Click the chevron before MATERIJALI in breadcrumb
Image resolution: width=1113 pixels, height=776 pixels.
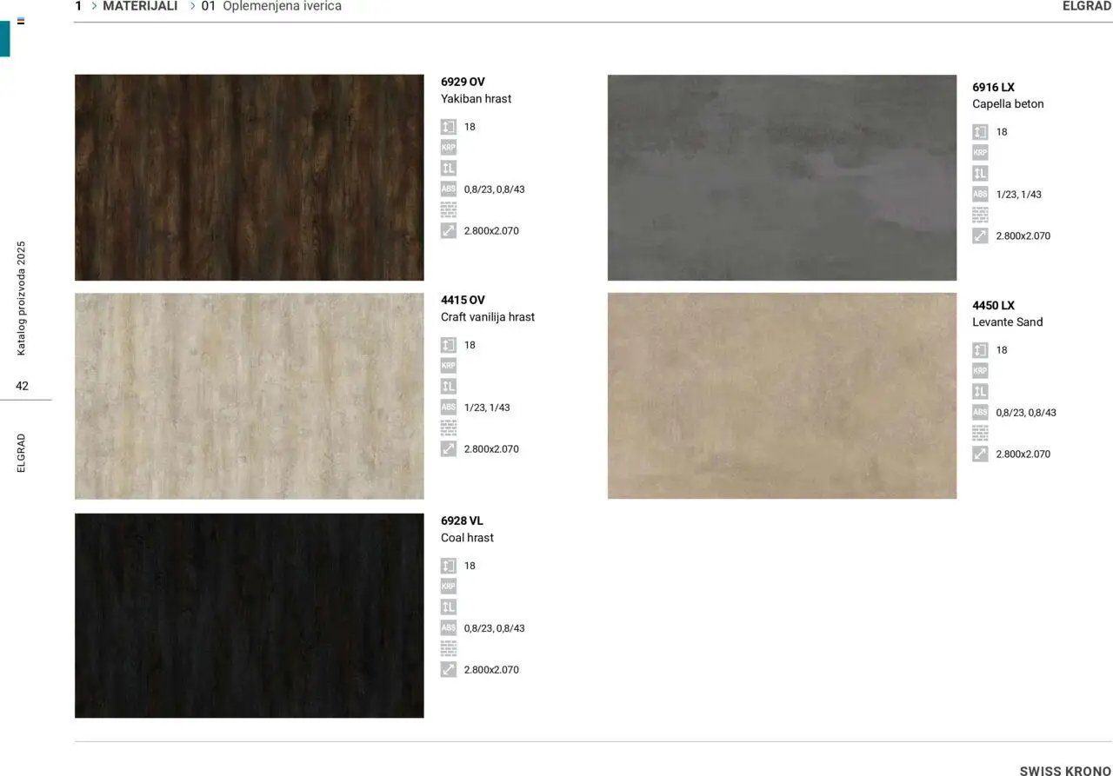coord(94,6)
